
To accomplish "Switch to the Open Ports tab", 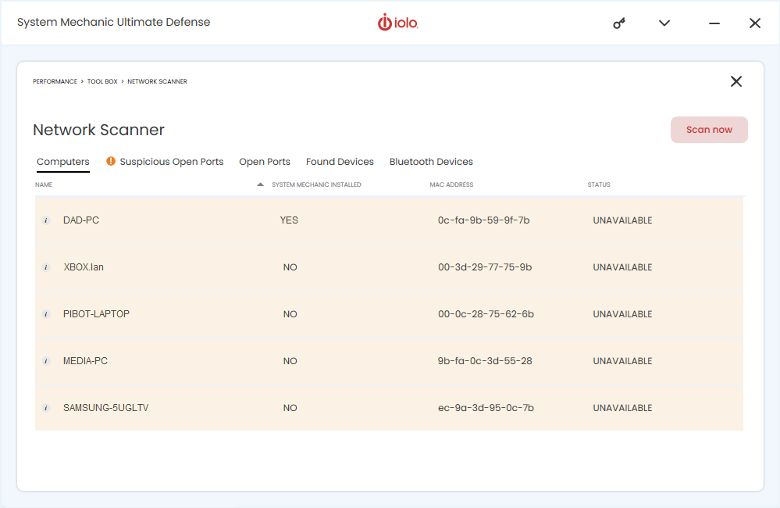I will tap(265, 162).
